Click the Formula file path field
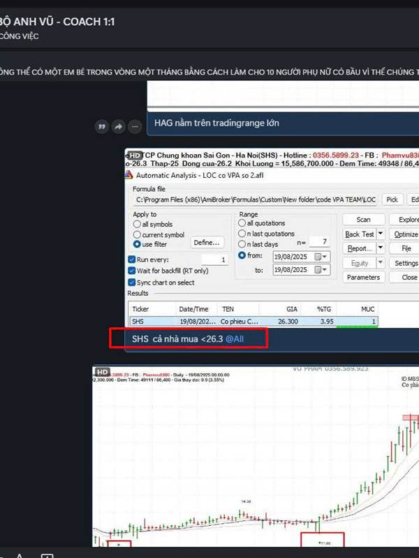The height and width of the screenshot is (558, 419). coord(256,199)
